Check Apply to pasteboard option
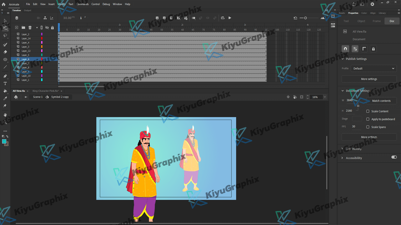 [368, 119]
